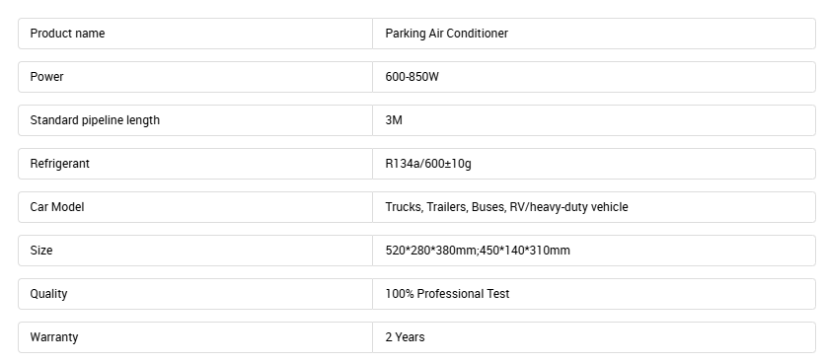Click the Size label cell
This screenshot has height=363, width=825.
195,251
